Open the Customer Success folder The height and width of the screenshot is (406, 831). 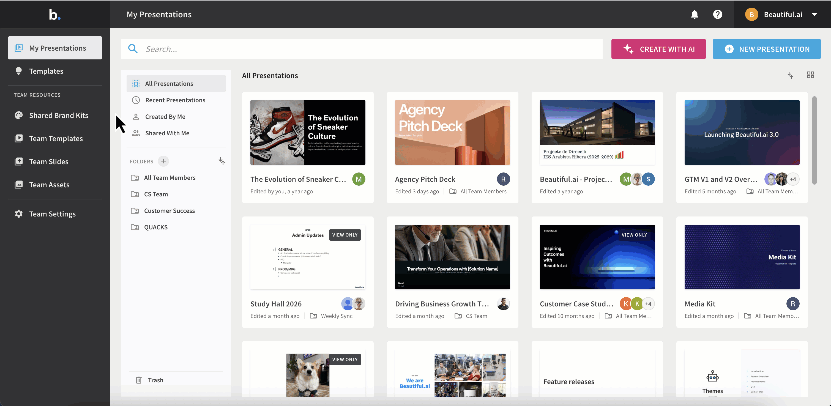176,211
